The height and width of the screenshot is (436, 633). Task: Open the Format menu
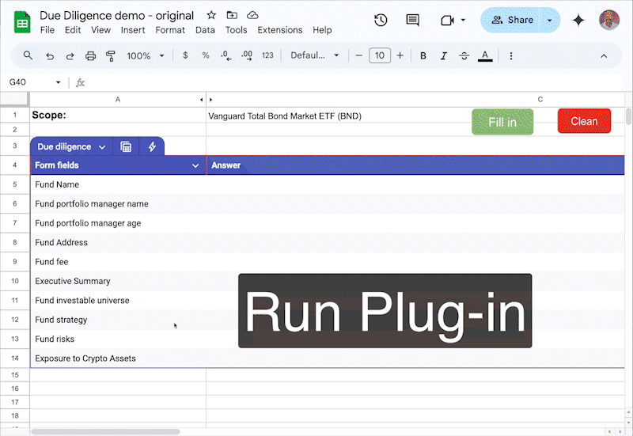pyautogui.click(x=170, y=30)
